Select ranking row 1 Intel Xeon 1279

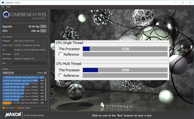click(23, 77)
